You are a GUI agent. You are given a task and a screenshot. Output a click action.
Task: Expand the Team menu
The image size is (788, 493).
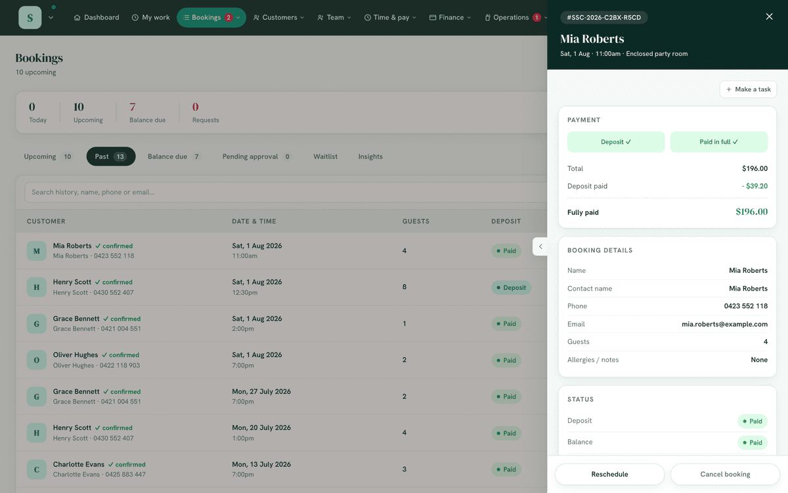(334, 18)
